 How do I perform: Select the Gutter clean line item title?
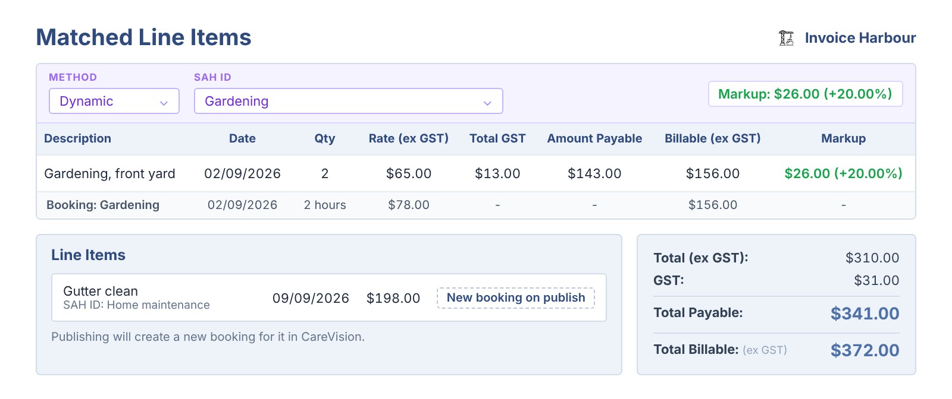[x=101, y=291]
